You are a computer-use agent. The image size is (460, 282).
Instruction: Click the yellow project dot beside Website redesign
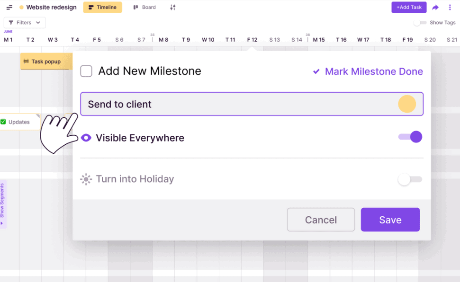[21, 8]
